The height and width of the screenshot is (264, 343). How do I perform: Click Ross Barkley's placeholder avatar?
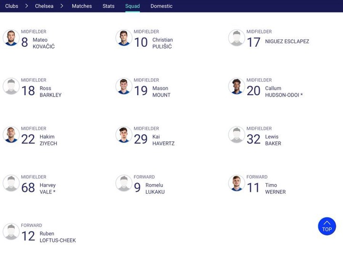point(11,86)
